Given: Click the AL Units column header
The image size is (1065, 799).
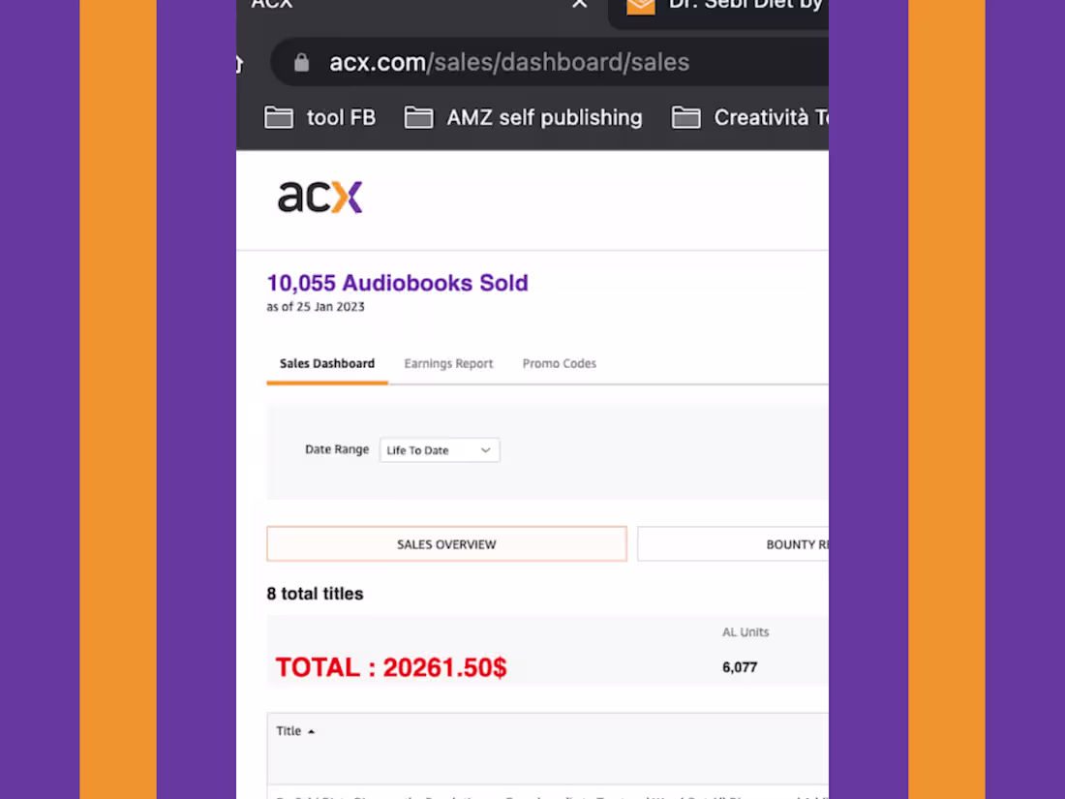Looking at the screenshot, I should (x=745, y=632).
